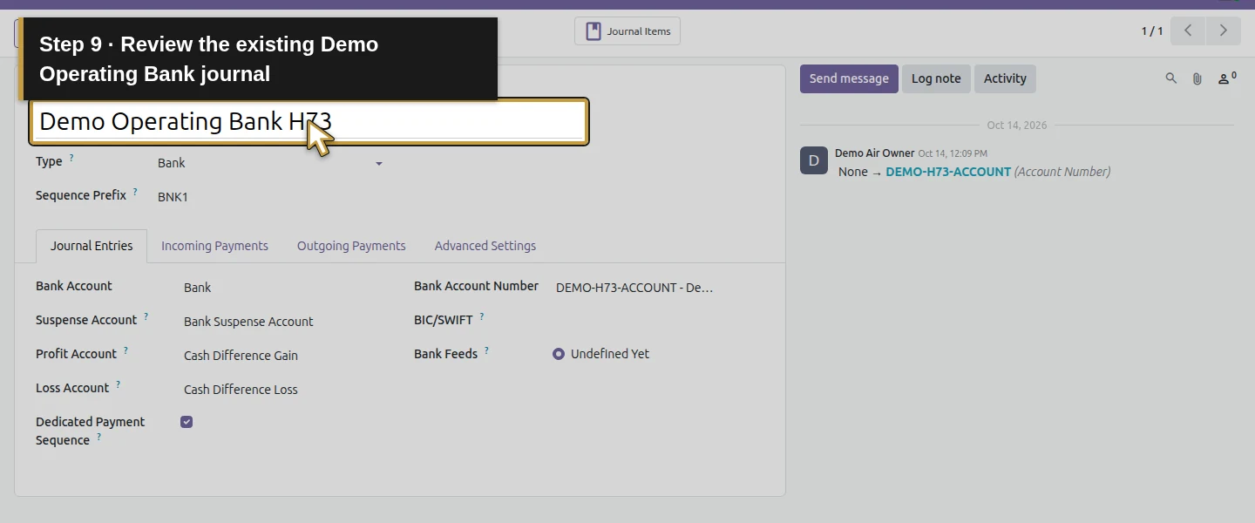Click Oct 14, 2026 date separator
Image resolution: width=1255 pixels, height=523 pixels.
click(1017, 126)
